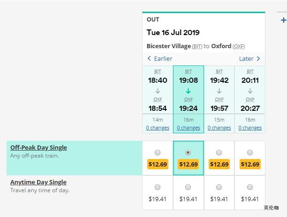Click the Earlier left chevron arrow
The width and height of the screenshot is (287, 217).
click(149, 58)
